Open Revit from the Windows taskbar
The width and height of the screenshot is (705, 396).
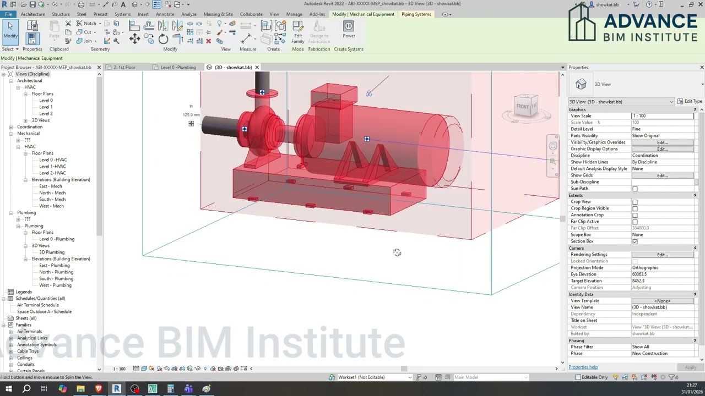point(116,389)
